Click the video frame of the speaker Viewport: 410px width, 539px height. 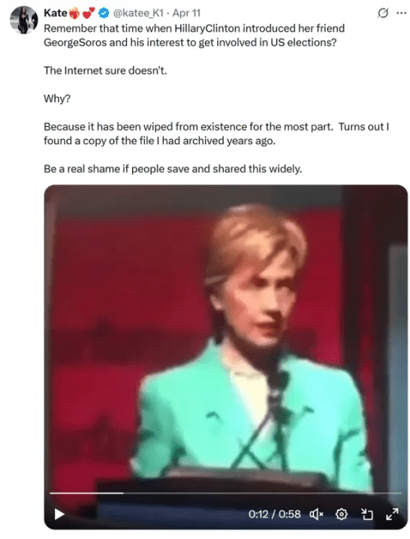[225, 337]
